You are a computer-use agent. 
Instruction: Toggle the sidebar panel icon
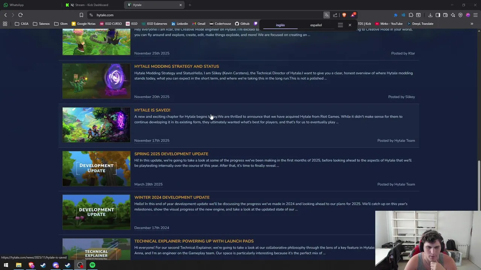pos(438,15)
